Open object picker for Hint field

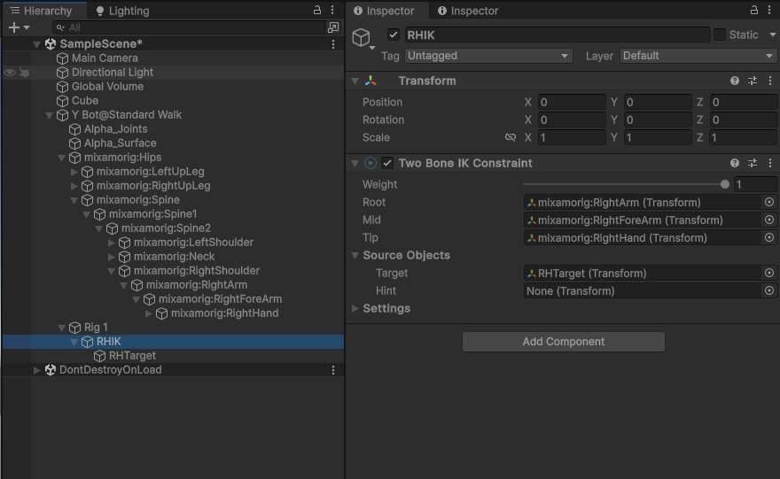click(x=769, y=290)
